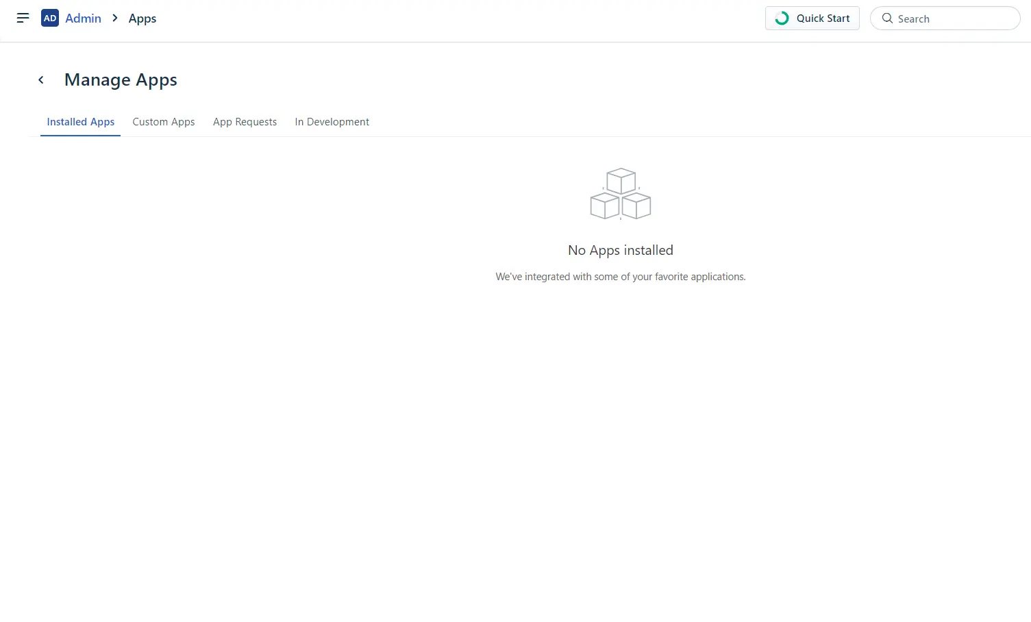Click the No Apps installed message

pos(620,250)
